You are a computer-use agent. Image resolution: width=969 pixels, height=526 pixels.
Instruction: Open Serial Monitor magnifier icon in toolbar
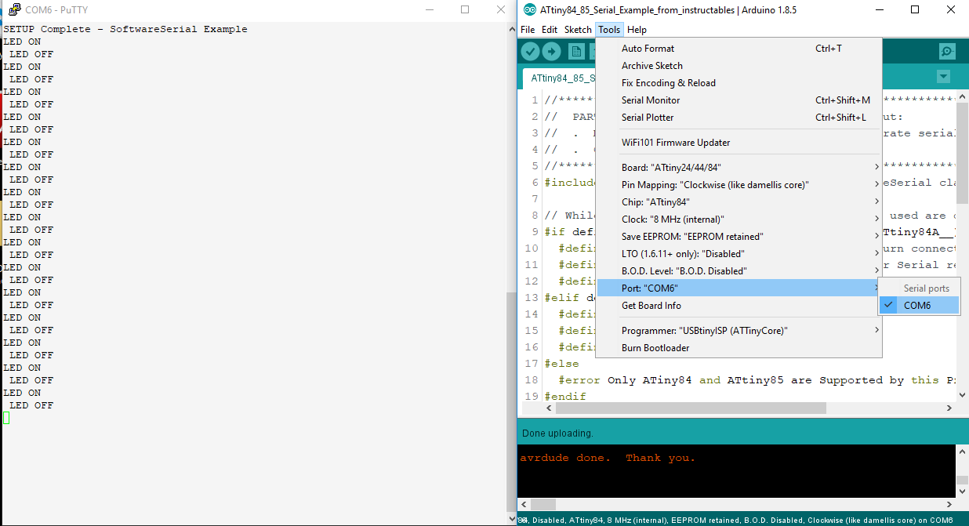[947, 52]
